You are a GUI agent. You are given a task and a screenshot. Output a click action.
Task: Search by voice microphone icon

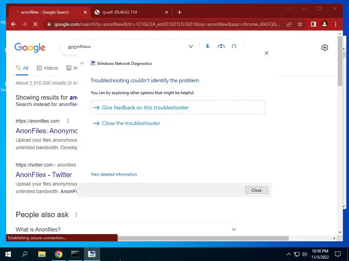click(x=208, y=46)
